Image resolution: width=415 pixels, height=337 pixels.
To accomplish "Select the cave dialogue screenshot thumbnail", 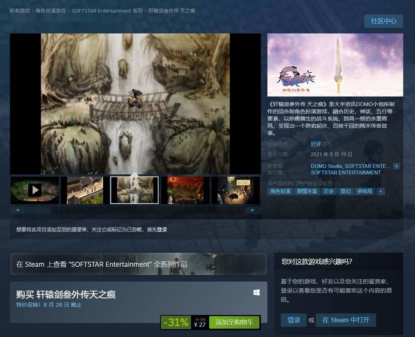I will 235,190.
